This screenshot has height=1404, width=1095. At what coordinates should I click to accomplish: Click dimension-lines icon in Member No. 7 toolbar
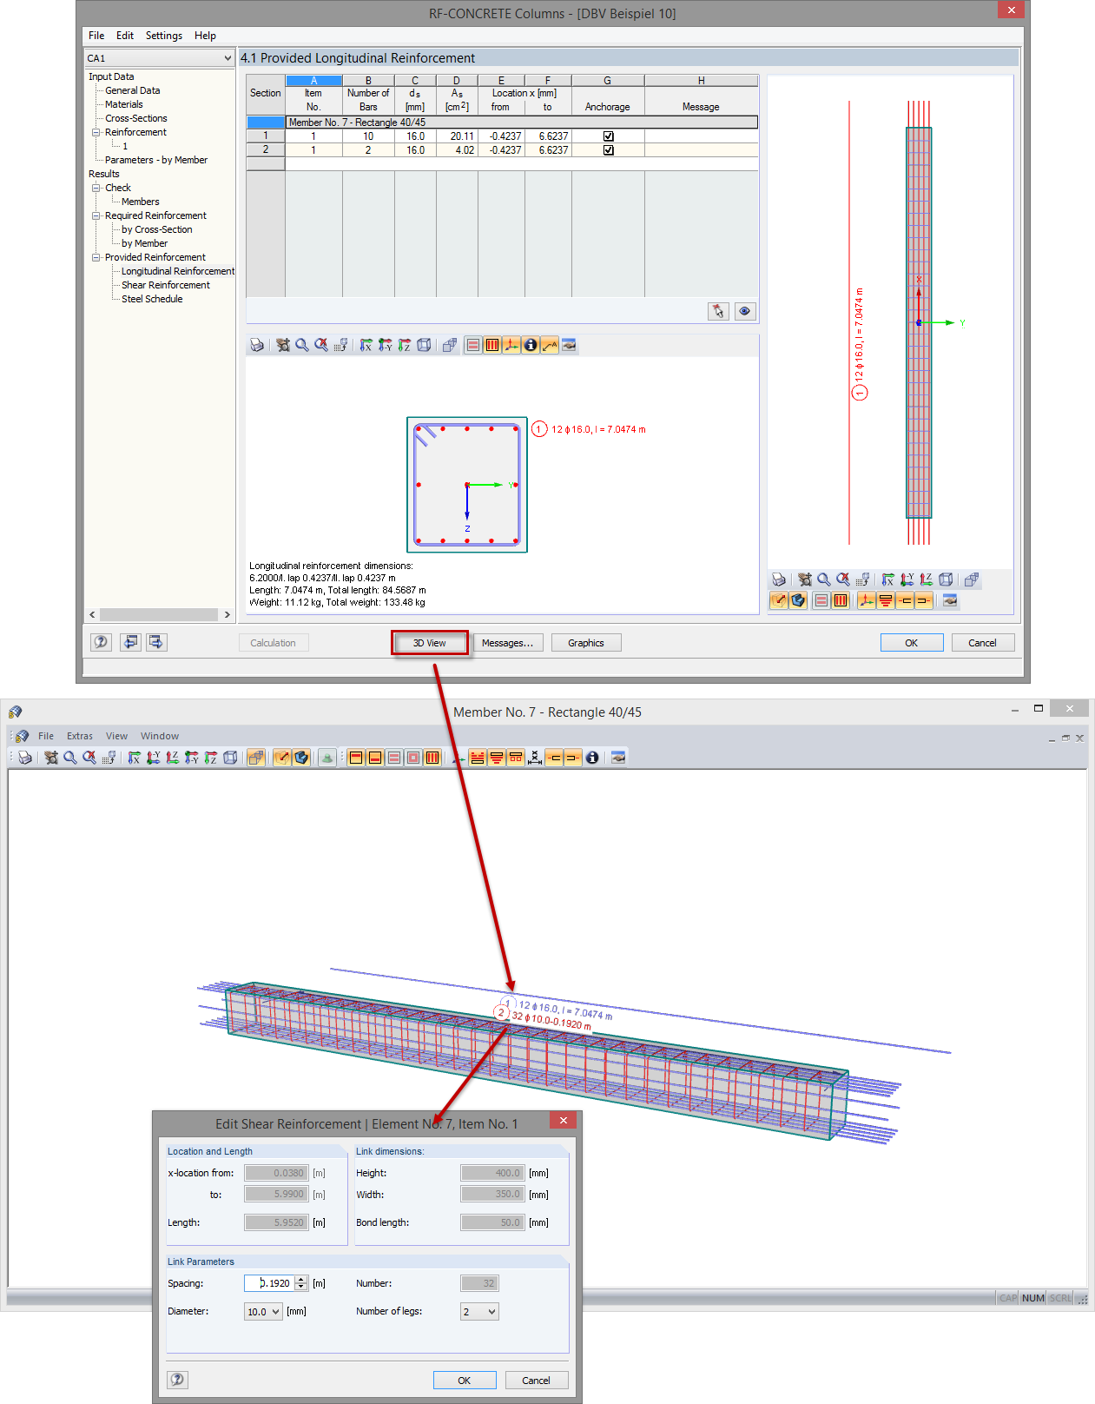coord(535,758)
